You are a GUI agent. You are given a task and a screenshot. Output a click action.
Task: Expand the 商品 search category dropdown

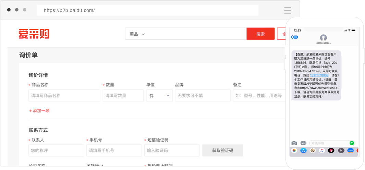137,34
